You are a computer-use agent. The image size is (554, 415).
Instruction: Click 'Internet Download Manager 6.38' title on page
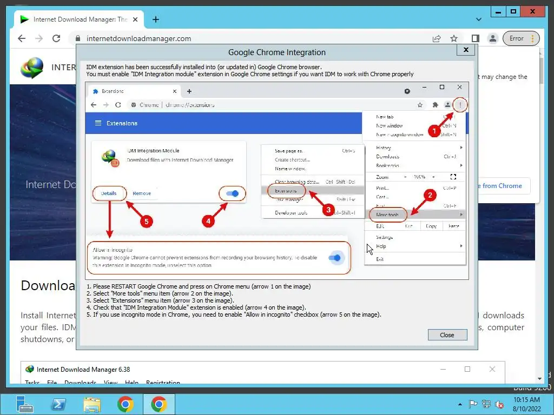(83, 370)
